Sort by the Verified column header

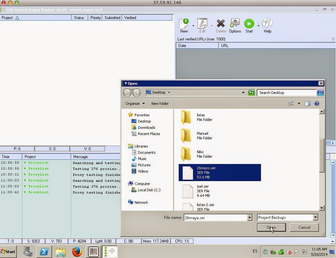coord(147,18)
